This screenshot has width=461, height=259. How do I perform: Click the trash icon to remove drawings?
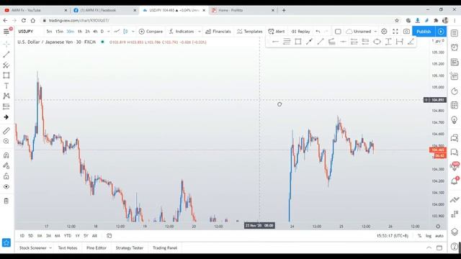point(6,201)
